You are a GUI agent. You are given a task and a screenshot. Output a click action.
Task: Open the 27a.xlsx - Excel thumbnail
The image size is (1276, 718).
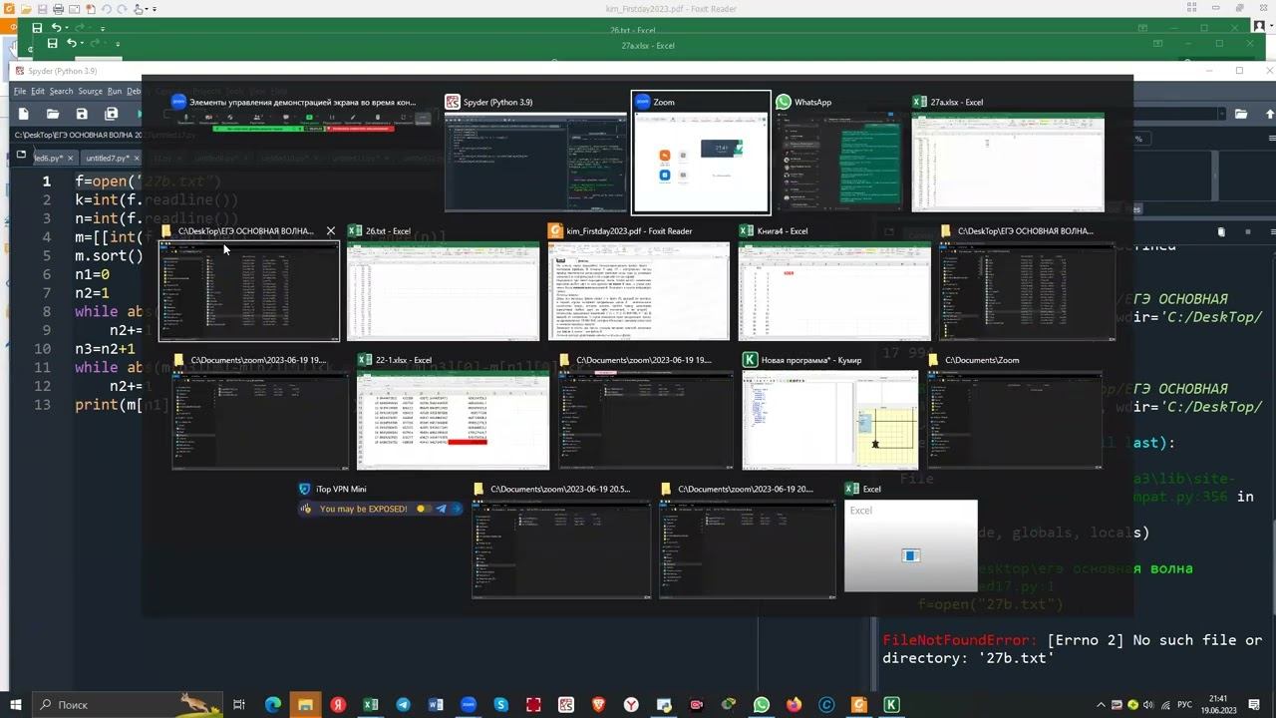1008,162
